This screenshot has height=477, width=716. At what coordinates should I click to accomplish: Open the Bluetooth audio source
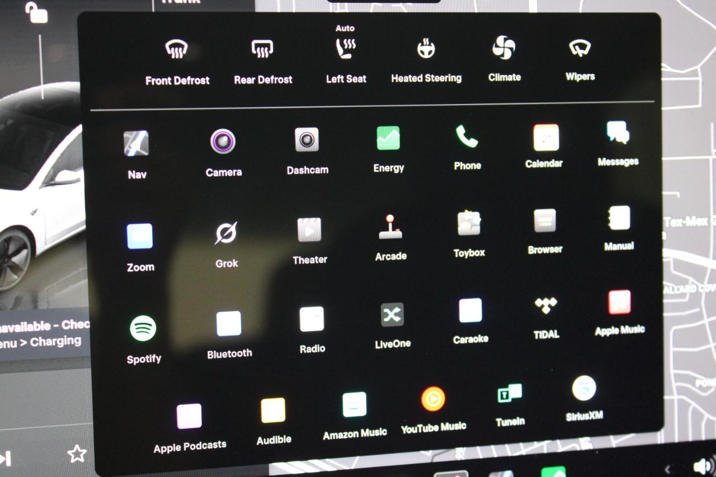tap(228, 323)
